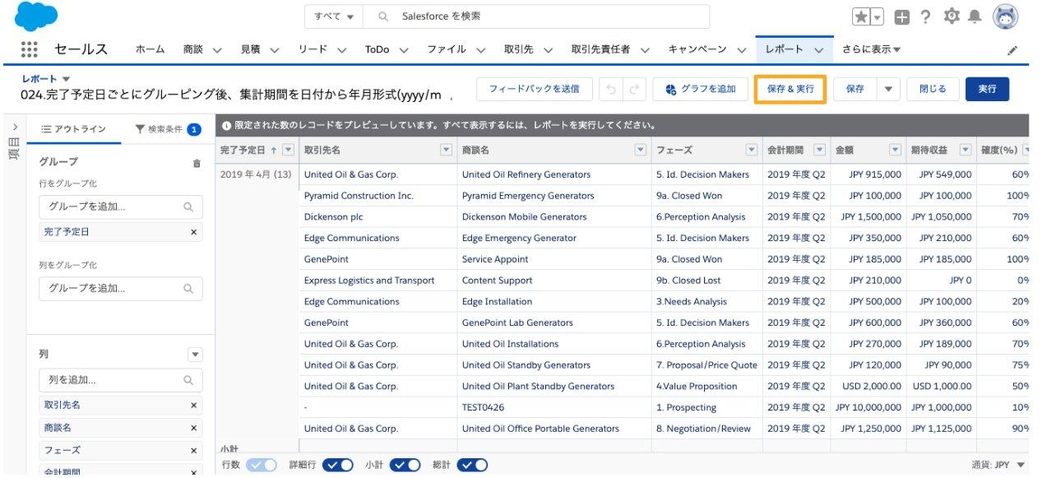
Task: Toggle the 詳細行 switch
Action: (338, 465)
